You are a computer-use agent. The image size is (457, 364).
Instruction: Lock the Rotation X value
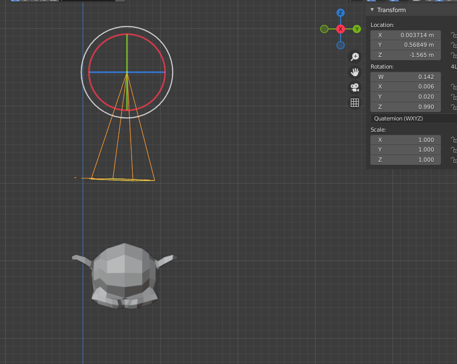pyautogui.click(x=453, y=86)
